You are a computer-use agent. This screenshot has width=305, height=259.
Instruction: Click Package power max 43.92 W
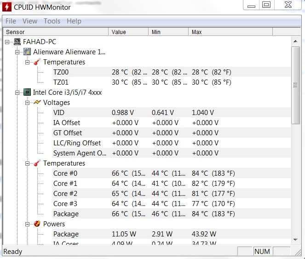[x=204, y=234]
